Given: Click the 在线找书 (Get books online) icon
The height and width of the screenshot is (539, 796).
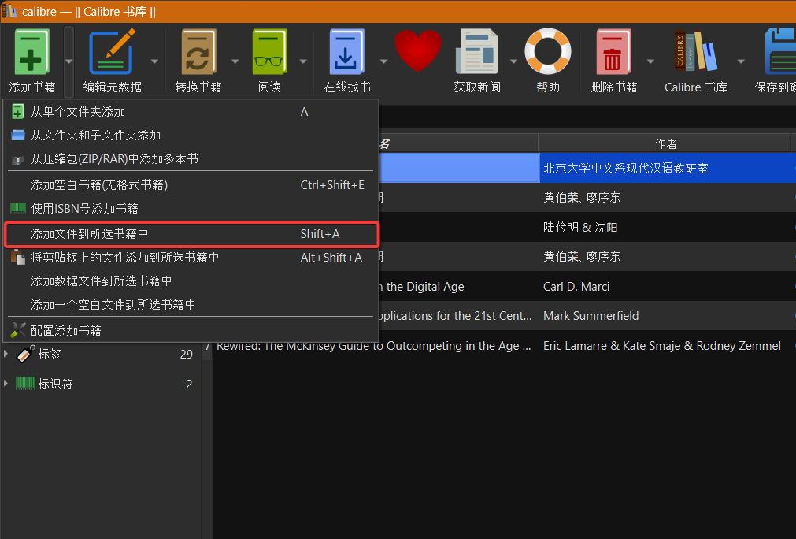Looking at the screenshot, I should (x=346, y=54).
